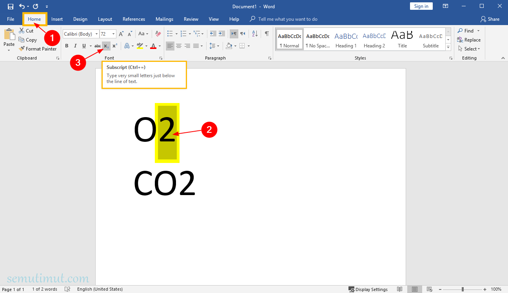Click the Clear All Formatting eraser icon
Screen dimensions: 508x293
tap(158, 34)
